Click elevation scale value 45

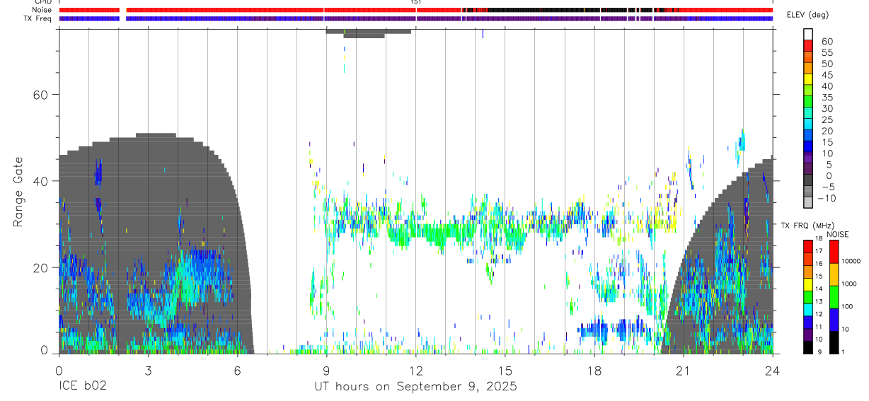click(x=827, y=75)
